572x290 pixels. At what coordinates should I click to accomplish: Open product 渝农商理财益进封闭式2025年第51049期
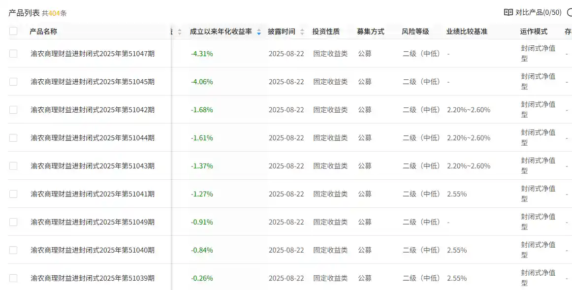click(94, 222)
